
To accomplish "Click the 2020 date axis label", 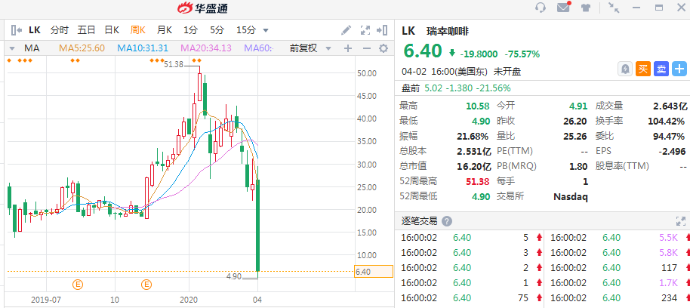I will [x=187, y=300].
